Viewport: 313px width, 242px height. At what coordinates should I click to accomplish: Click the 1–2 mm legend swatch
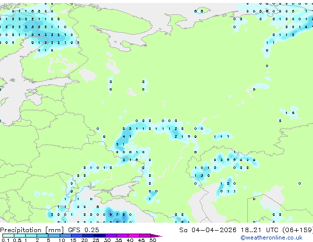[x=31, y=236]
